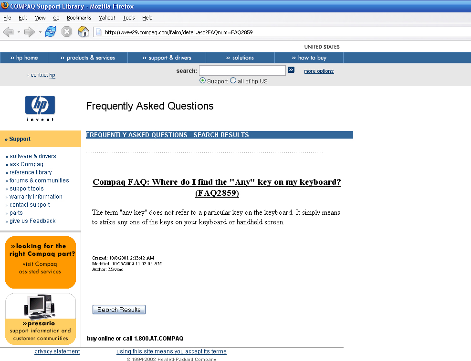Click the Stop loading icon

pyautogui.click(x=67, y=31)
